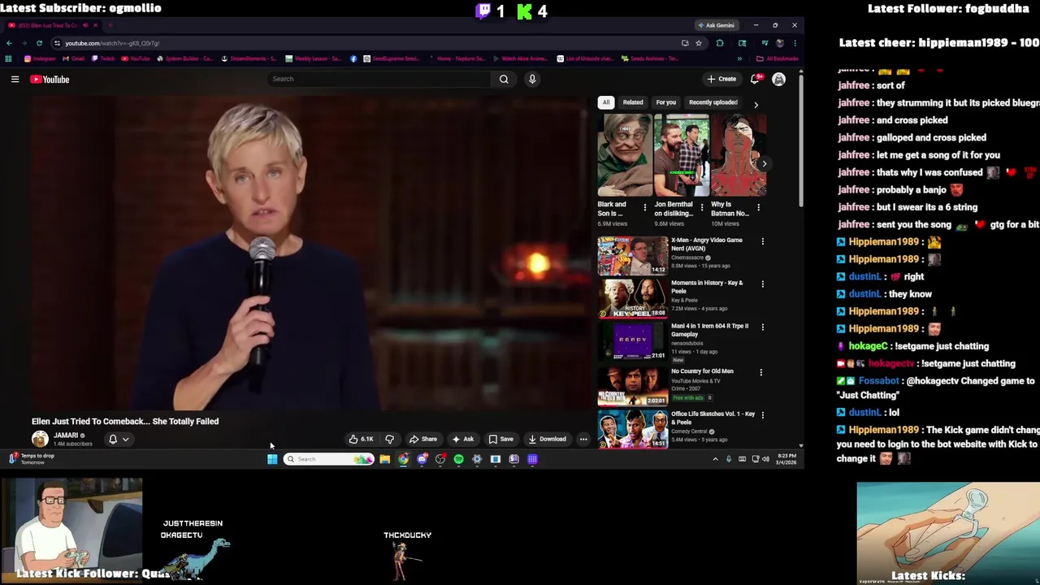Download the video
1040x585 pixels.
pos(547,439)
